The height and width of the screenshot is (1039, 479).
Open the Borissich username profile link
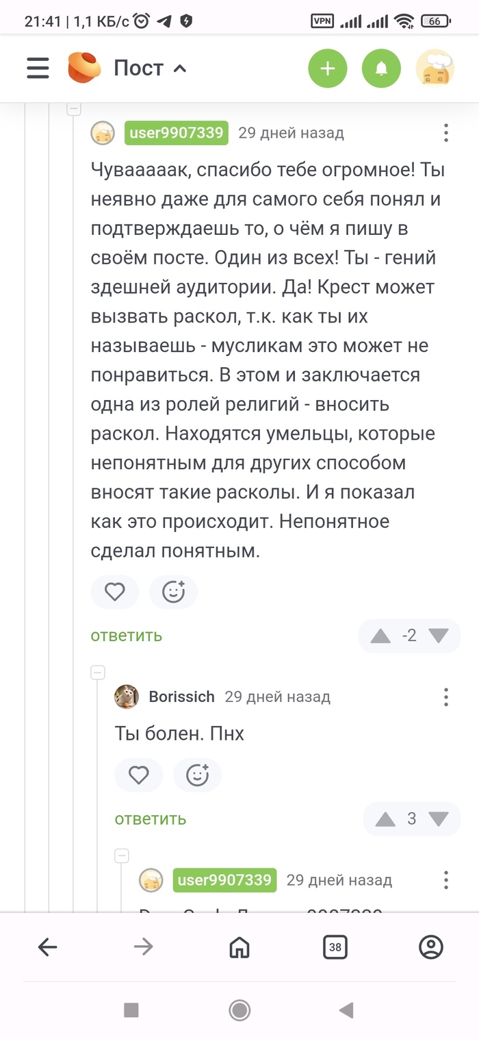[x=181, y=697]
